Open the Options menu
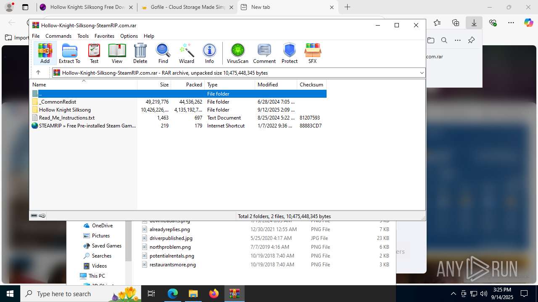 click(129, 36)
